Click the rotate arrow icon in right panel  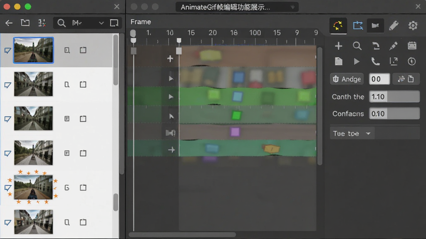[376, 46]
